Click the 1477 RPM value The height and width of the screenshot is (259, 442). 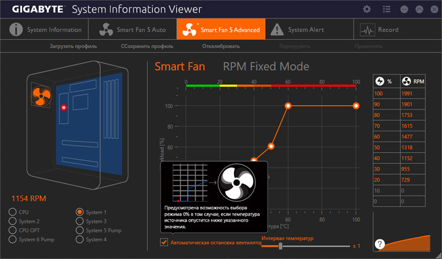[407, 136]
